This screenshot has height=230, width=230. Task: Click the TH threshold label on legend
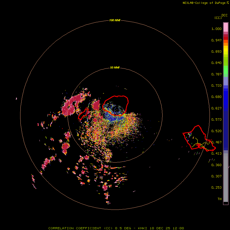[220, 199]
